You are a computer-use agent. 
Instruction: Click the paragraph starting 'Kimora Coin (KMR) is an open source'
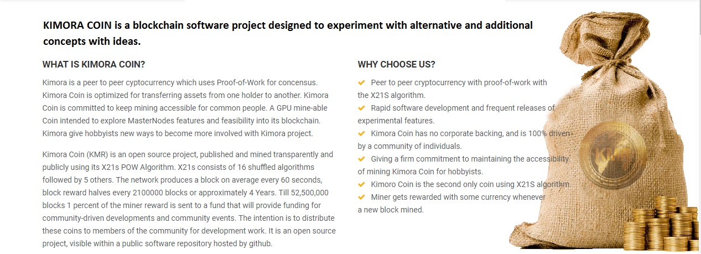[x=189, y=199]
